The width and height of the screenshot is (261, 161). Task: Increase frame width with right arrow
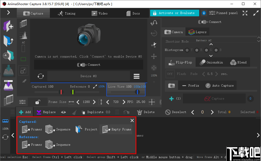pyautogui.click(x=94, y=102)
